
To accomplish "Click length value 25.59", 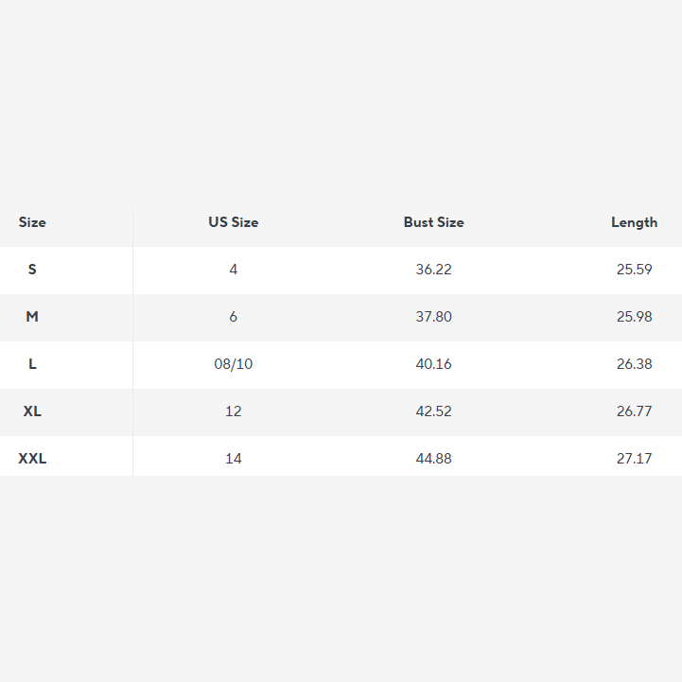I will [x=634, y=270].
